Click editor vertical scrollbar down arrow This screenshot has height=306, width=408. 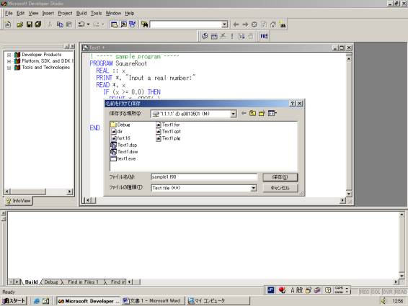pos(349,194)
